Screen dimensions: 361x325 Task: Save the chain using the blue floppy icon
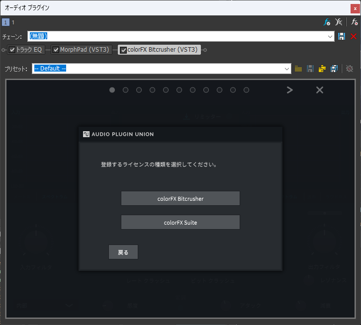[342, 36]
